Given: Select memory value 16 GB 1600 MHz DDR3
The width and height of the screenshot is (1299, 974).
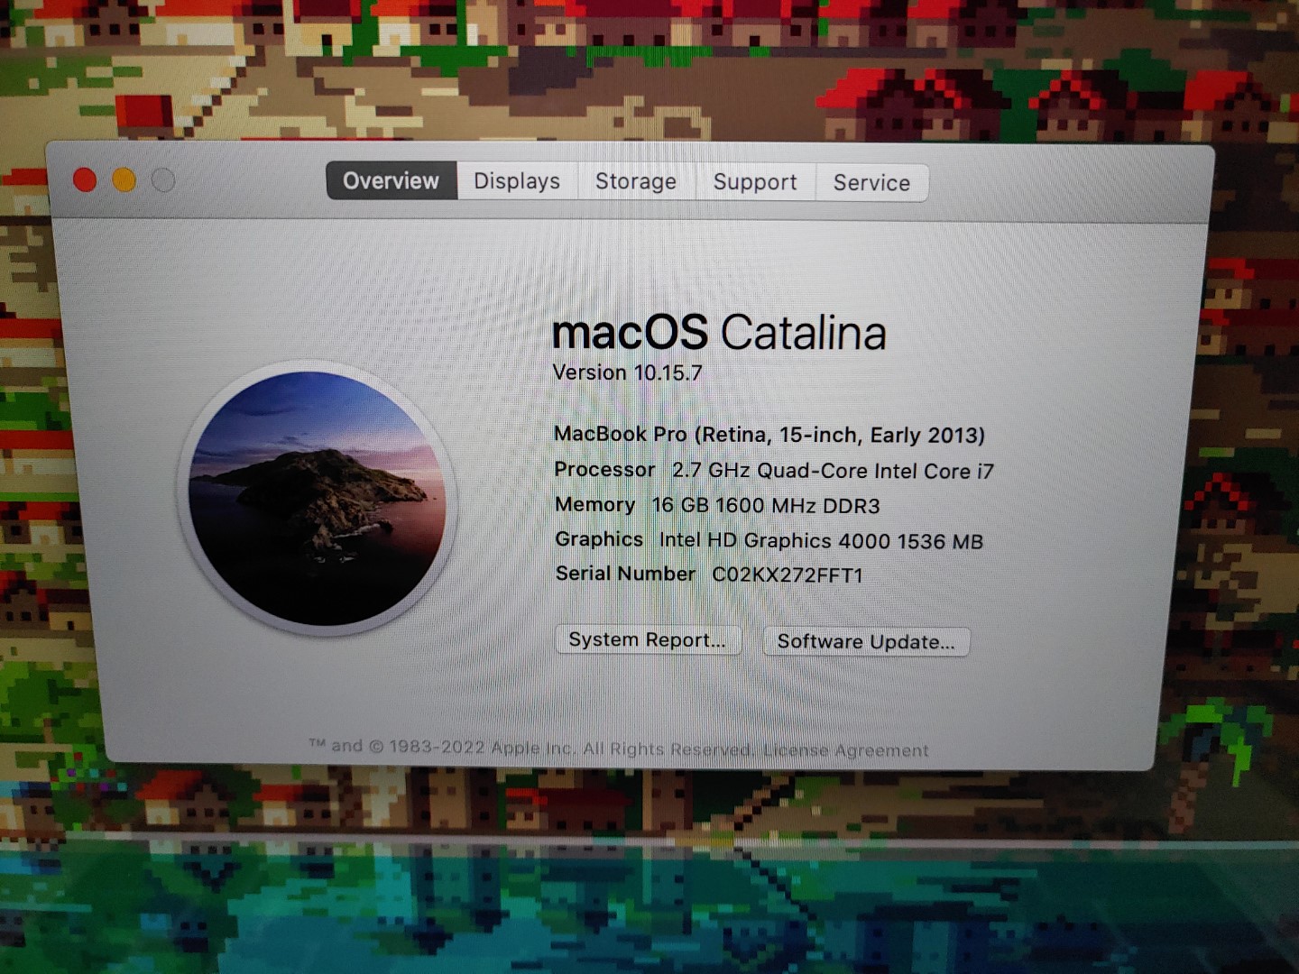Looking at the screenshot, I should coord(766,506).
